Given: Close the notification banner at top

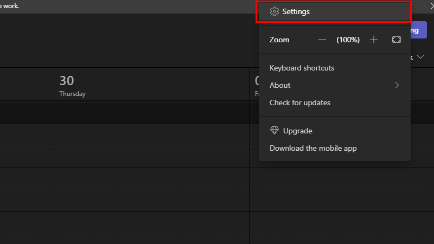Looking at the screenshot, I should tap(432, 6).
